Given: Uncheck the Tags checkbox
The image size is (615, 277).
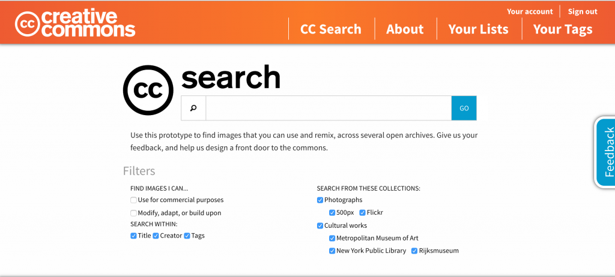Looking at the screenshot, I should (187, 236).
